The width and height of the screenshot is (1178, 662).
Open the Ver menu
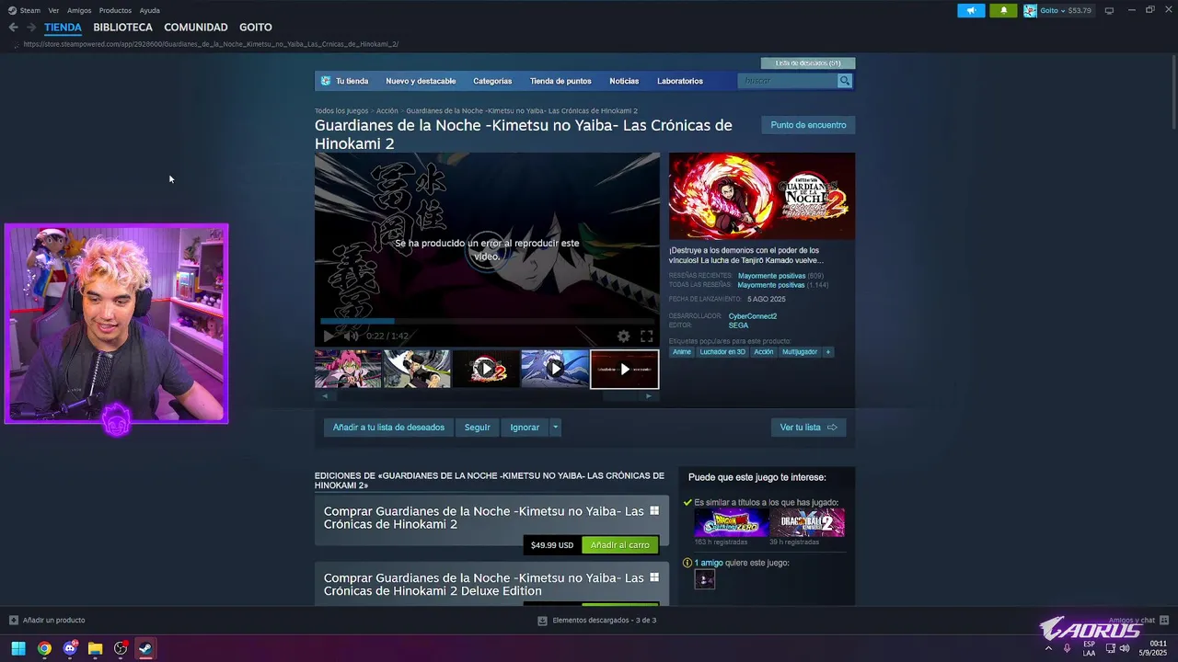[x=53, y=10]
